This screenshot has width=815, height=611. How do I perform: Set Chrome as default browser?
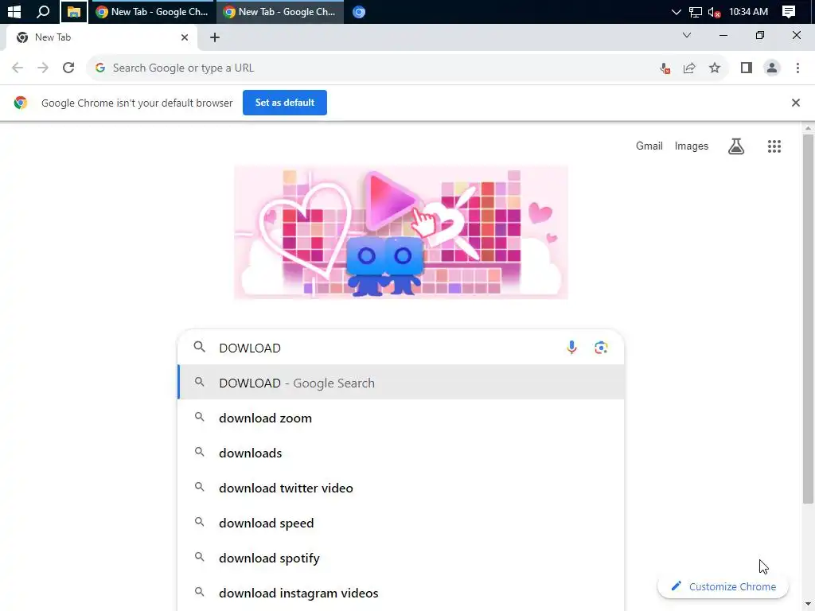tap(285, 103)
